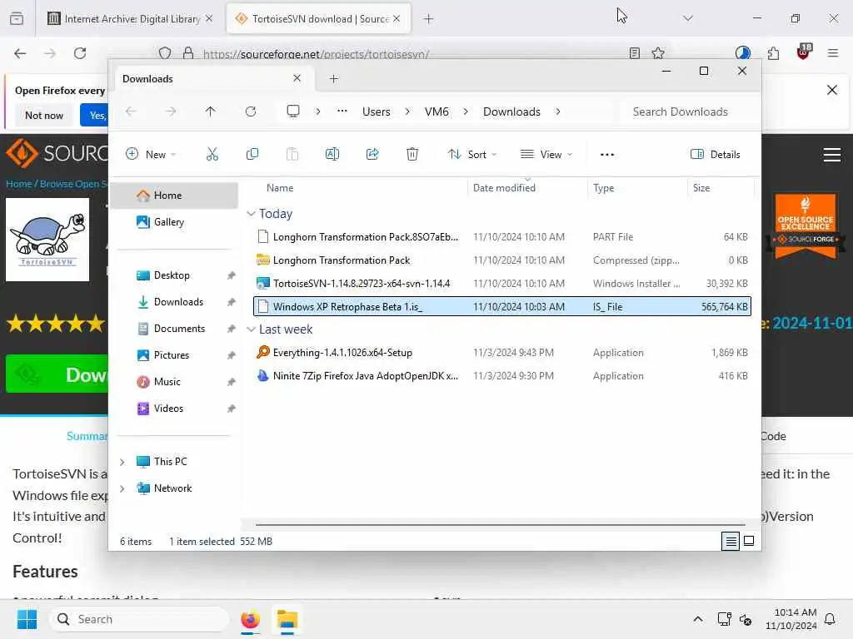
Task: Bookmark this page with the star icon
Action: [658, 53]
